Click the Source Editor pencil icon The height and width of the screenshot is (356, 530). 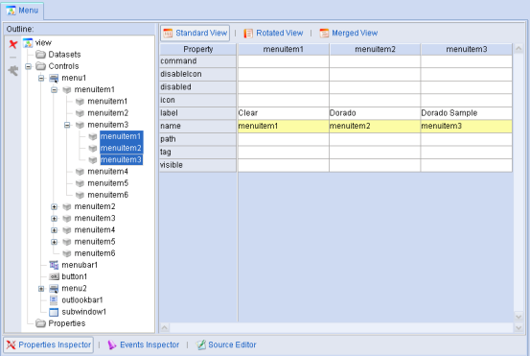[200, 344]
